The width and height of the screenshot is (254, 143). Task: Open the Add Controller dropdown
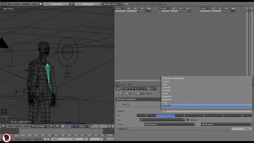point(185,11)
